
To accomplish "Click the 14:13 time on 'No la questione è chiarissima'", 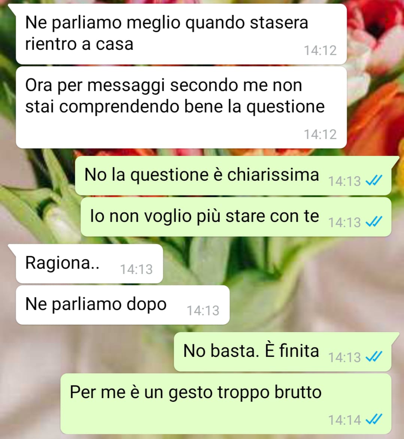I will pyautogui.click(x=344, y=181).
